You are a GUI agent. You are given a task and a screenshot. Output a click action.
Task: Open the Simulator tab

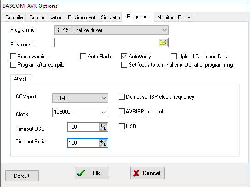(x=110, y=17)
